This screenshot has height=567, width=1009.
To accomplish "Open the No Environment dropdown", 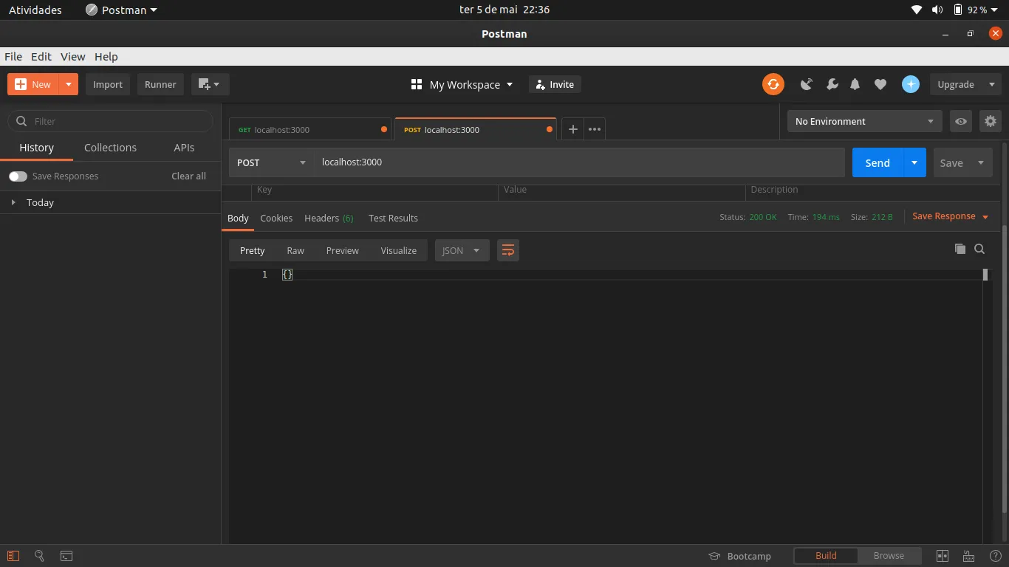I will click(x=863, y=121).
